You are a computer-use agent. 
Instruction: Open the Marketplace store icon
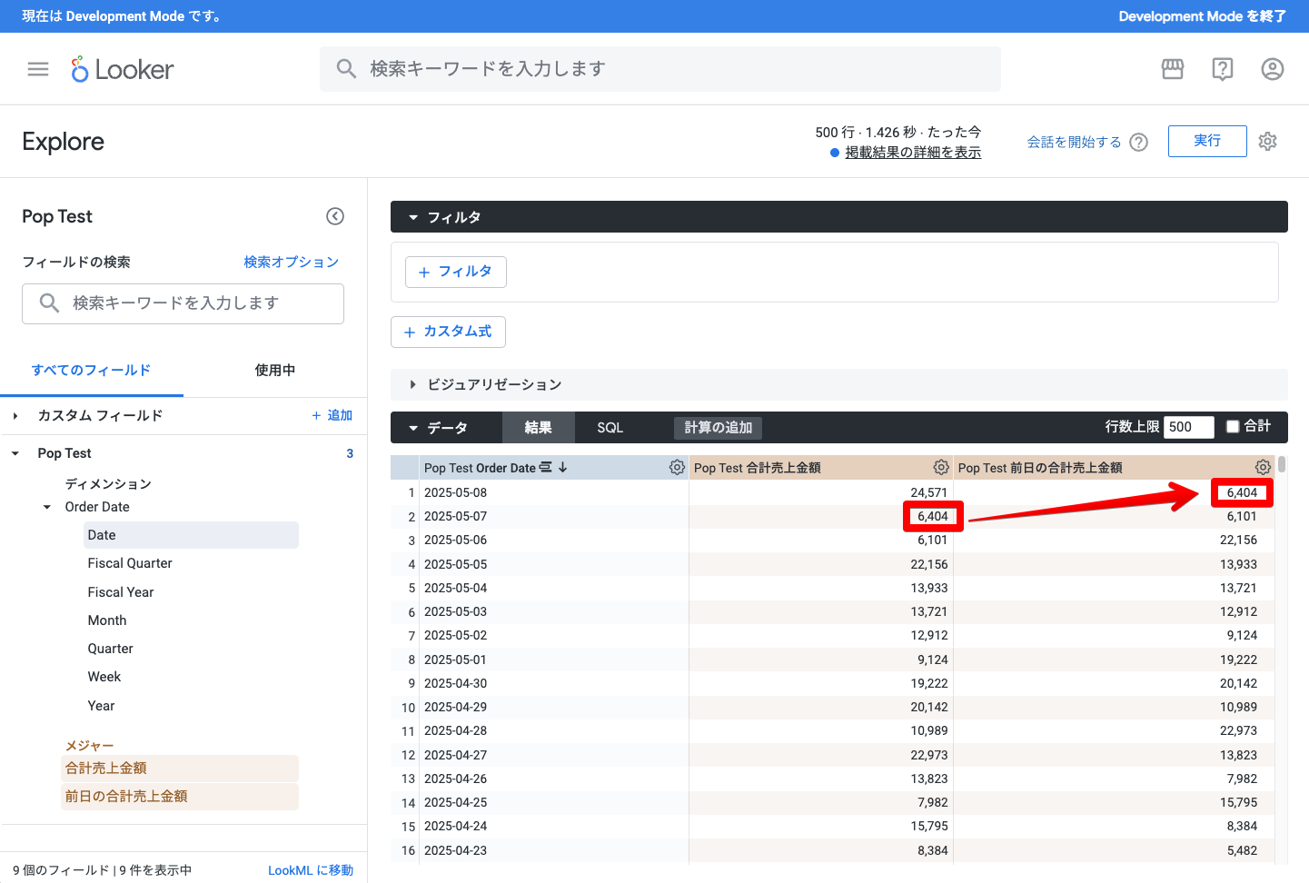[x=1173, y=69]
